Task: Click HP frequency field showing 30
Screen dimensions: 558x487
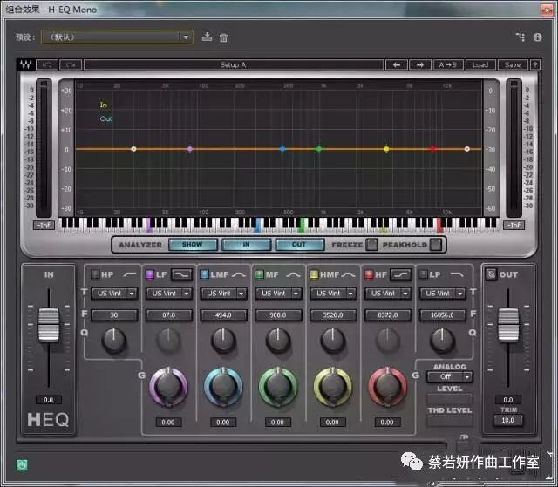Action: [x=114, y=315]
